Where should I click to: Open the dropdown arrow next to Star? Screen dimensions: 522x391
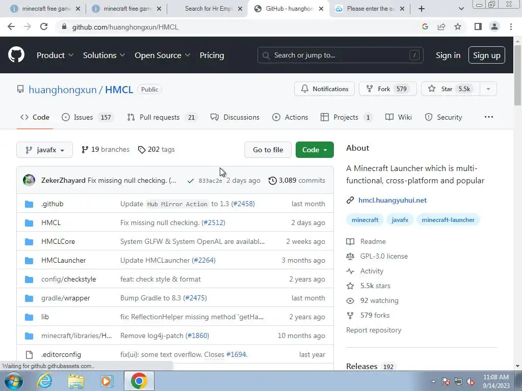pyautogui.click(x=488, y=89)
